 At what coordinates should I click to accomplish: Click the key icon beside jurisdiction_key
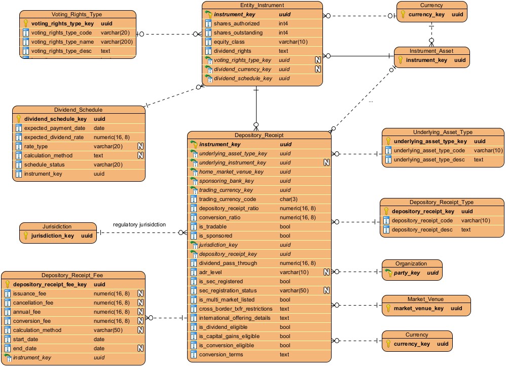[x=26, y=236]
